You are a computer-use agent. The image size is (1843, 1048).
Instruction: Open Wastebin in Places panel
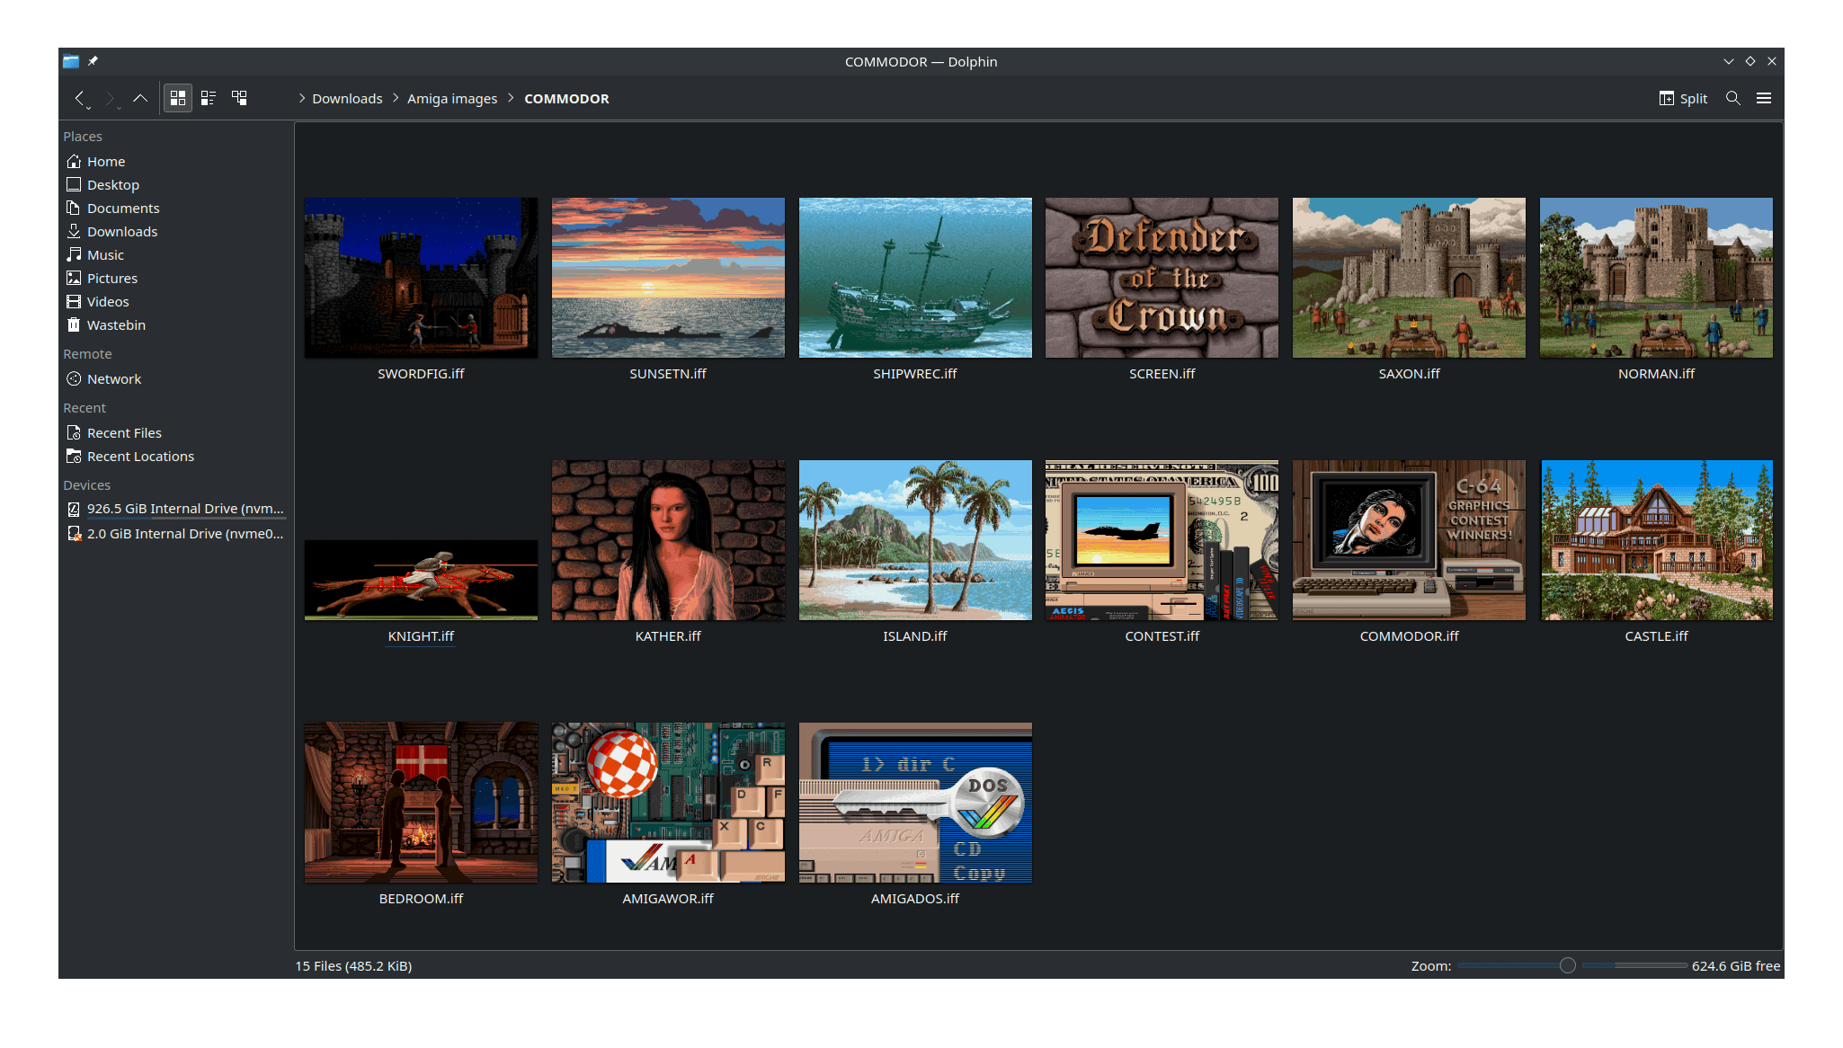pyautogui.click(x=116, y=325)
